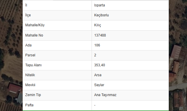187x111 pixels.
Task: Select the İlçe label cell
Action: pyautogui.click(x=57, y=15)
